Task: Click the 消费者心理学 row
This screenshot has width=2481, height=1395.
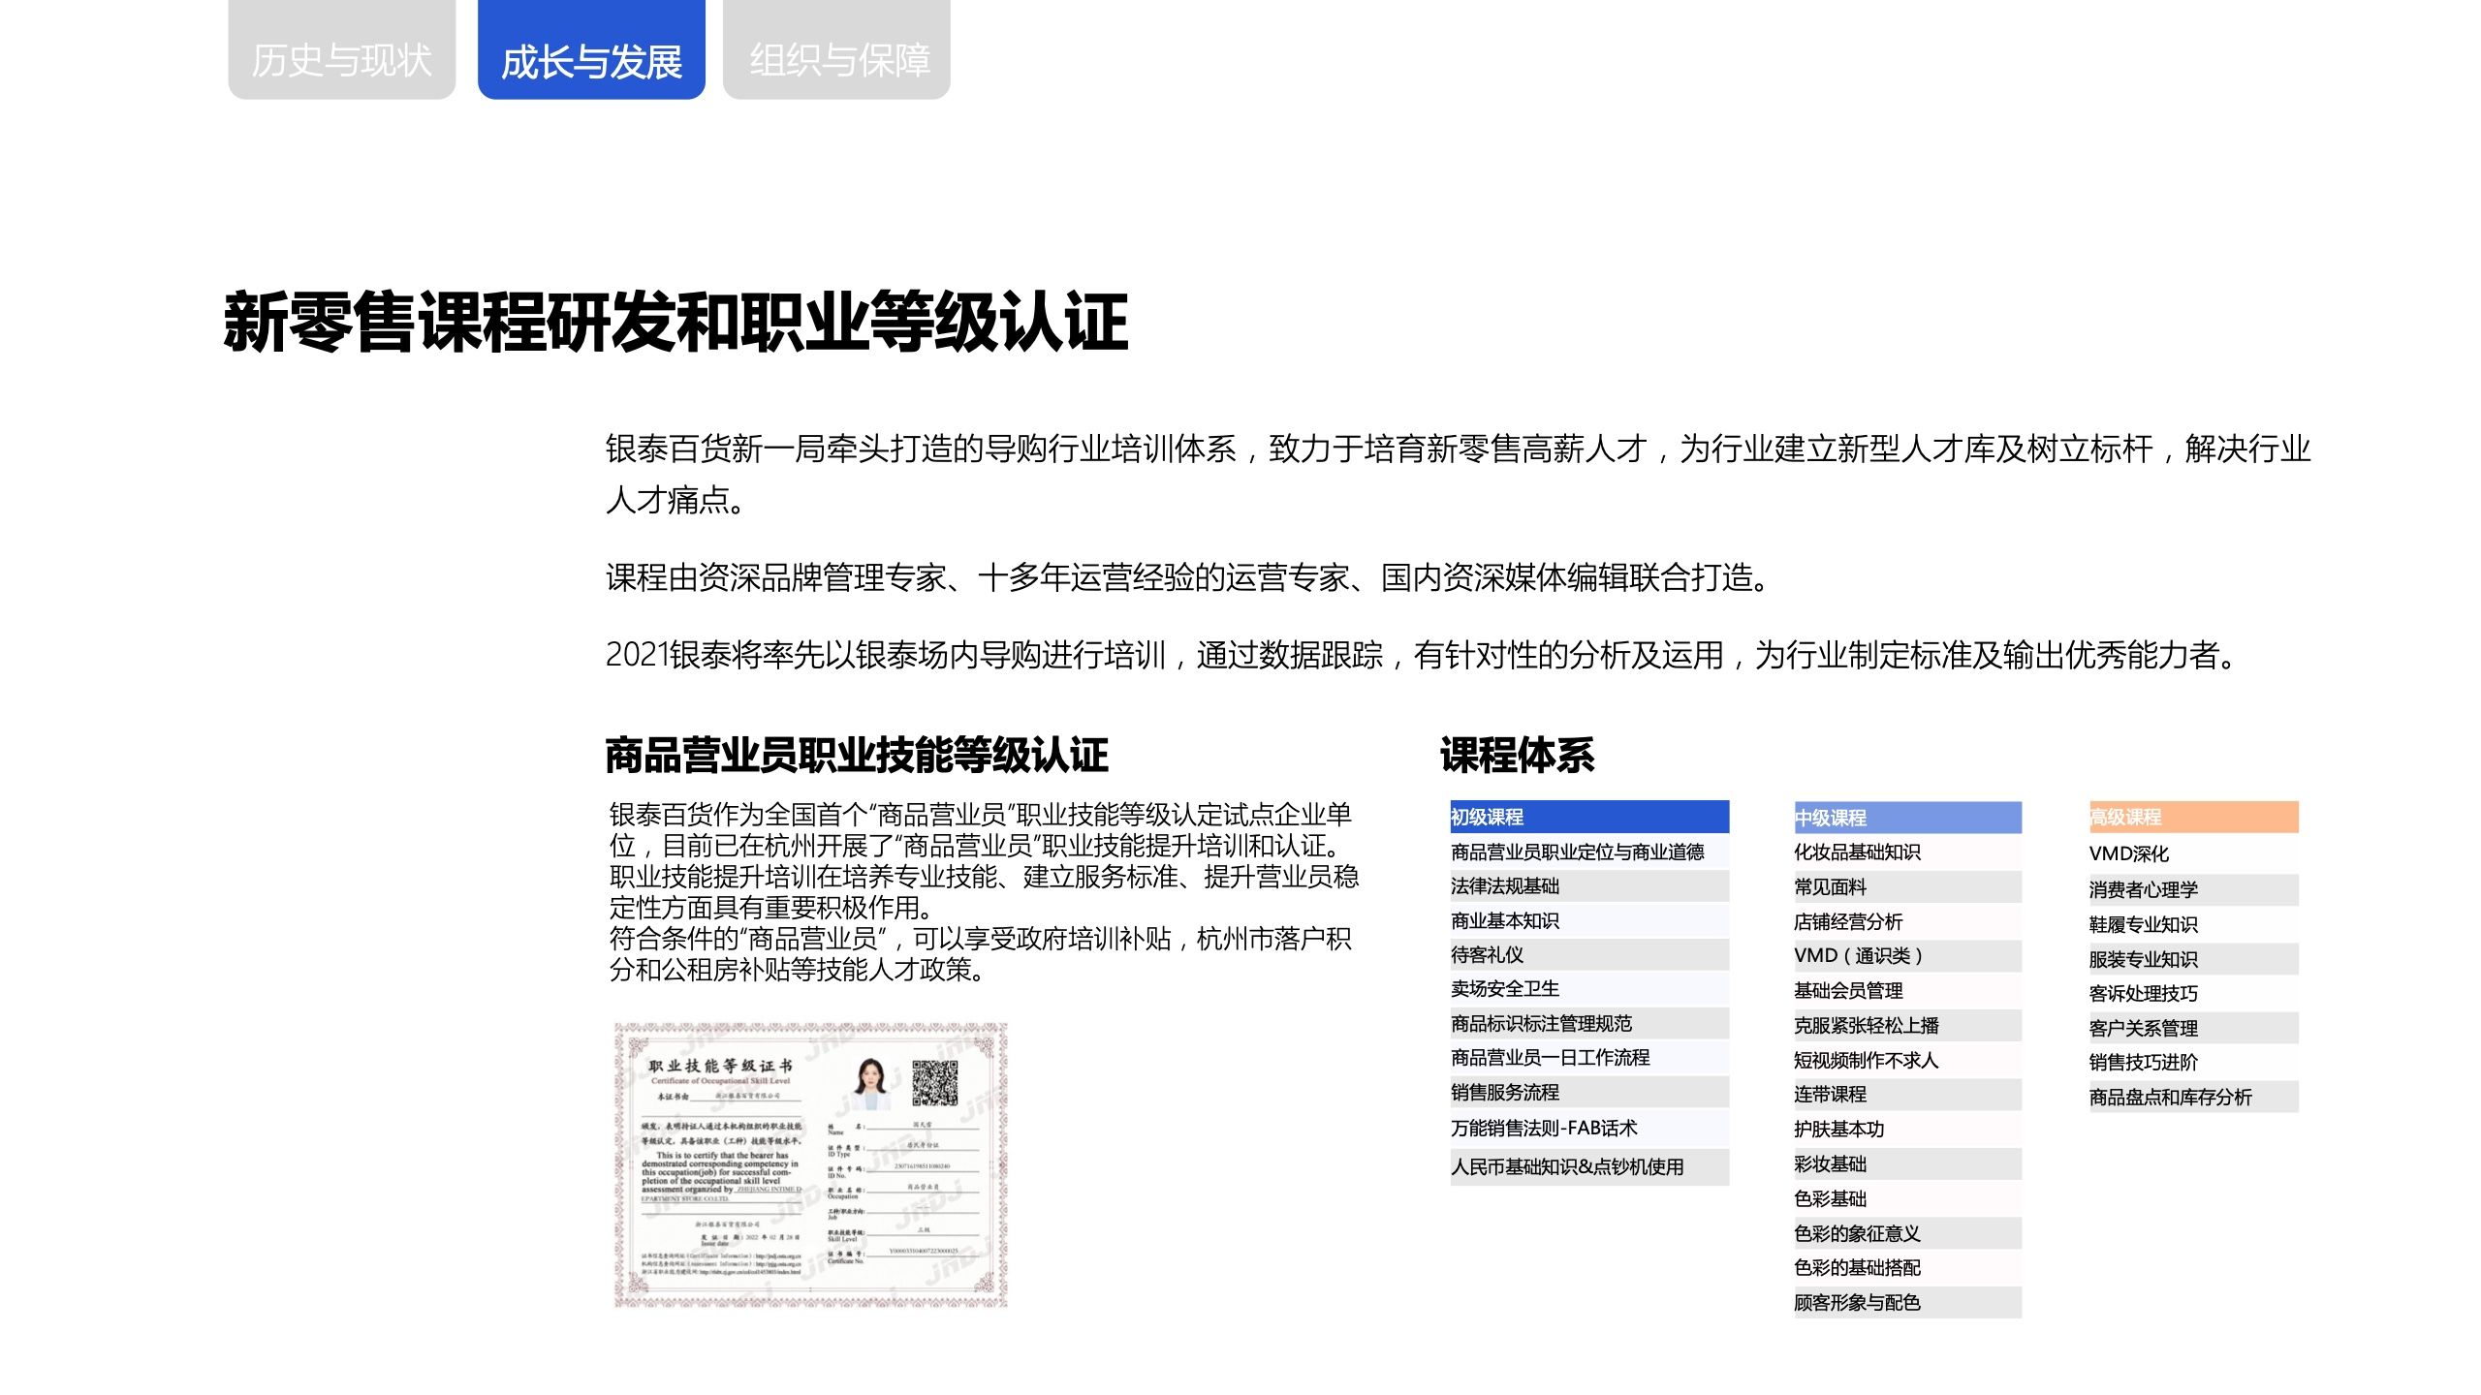Action: [2193, 889]
